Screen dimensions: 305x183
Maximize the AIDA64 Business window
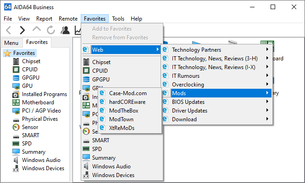point(273,7)
